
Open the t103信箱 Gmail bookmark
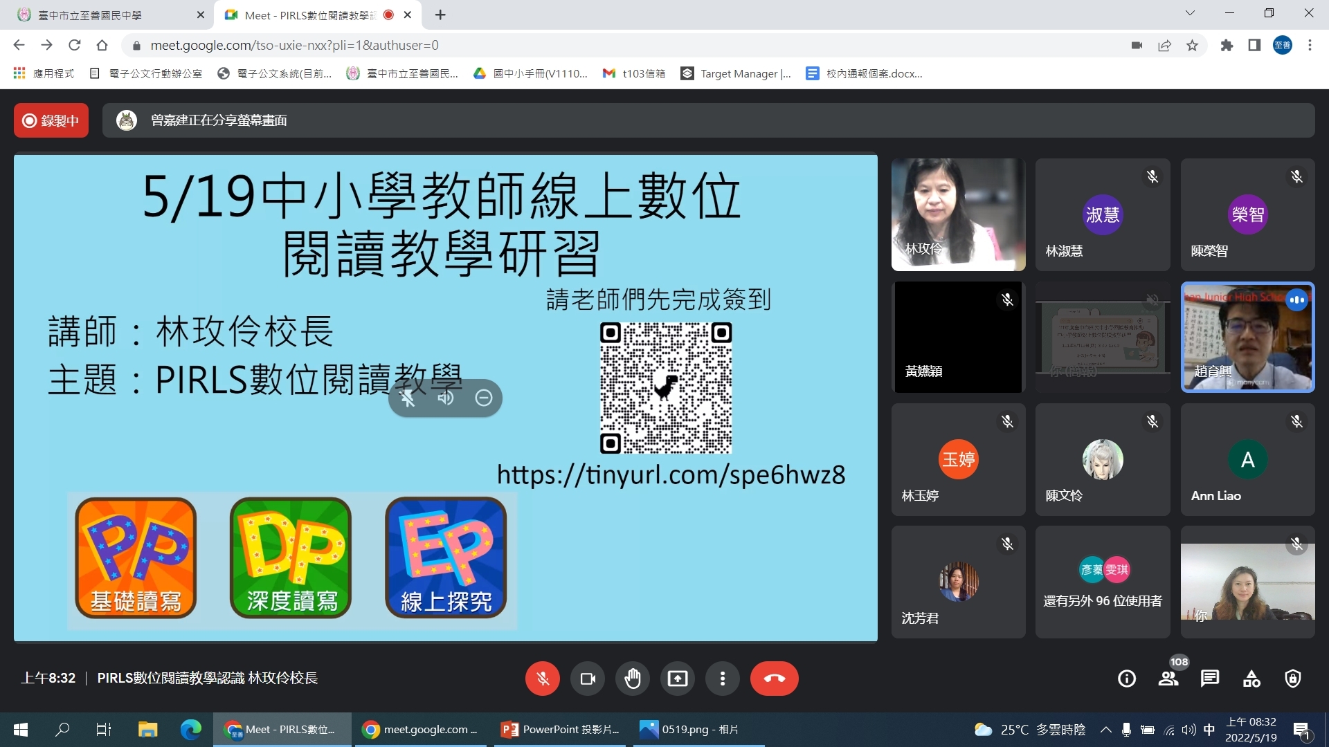point(634,73)
